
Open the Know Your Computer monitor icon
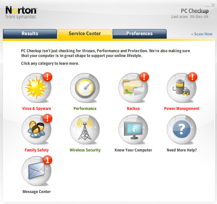133,130
